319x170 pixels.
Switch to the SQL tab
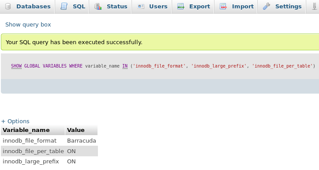pos(72,7)
